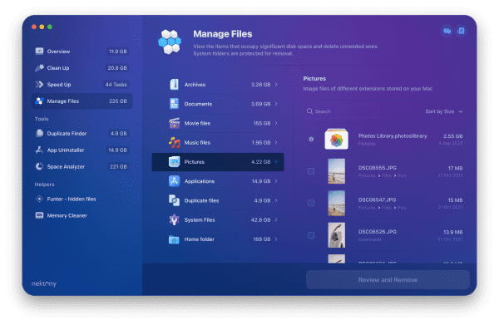Click the Movie files clapperboard icon
499x325 pixels.
tap(174, 123)
